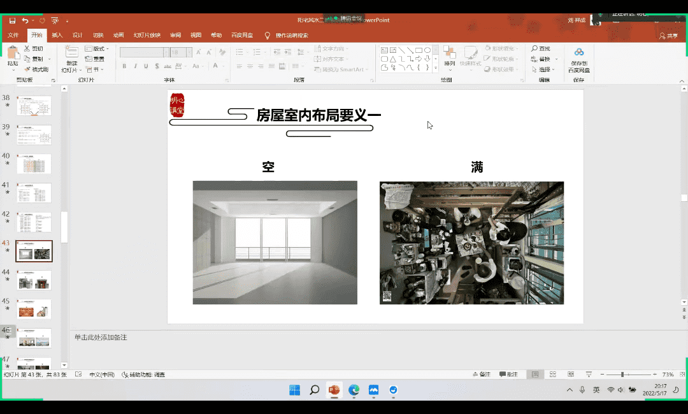Click the zoom slider in status bar
This screenshot has width=688, height=414.
coord(622,375)
